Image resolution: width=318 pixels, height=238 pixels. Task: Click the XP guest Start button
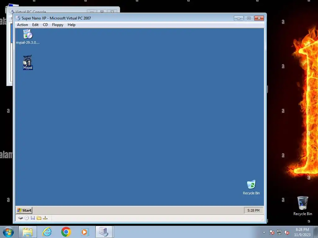click(x=24, y=210)
